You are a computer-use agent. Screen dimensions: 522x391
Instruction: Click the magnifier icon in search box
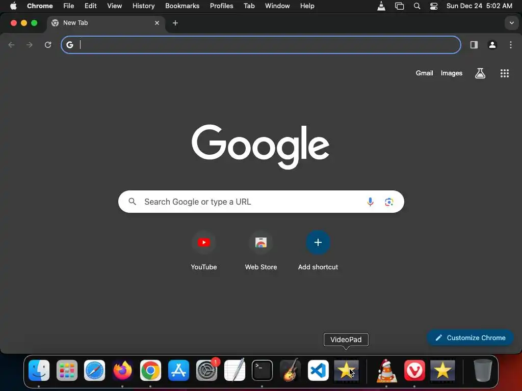point(132,202)
